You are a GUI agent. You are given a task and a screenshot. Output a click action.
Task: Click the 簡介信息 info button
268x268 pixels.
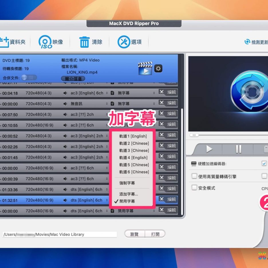73,79
